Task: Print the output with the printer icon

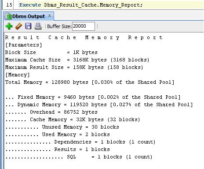Action: pos(38,26)
